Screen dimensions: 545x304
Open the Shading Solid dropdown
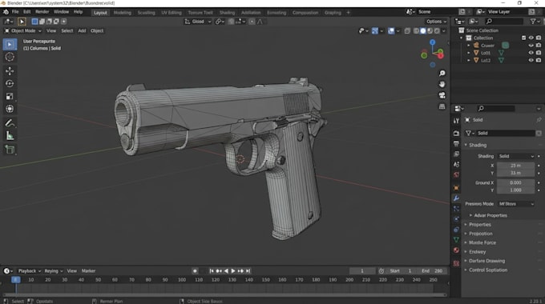coord(516,156)
